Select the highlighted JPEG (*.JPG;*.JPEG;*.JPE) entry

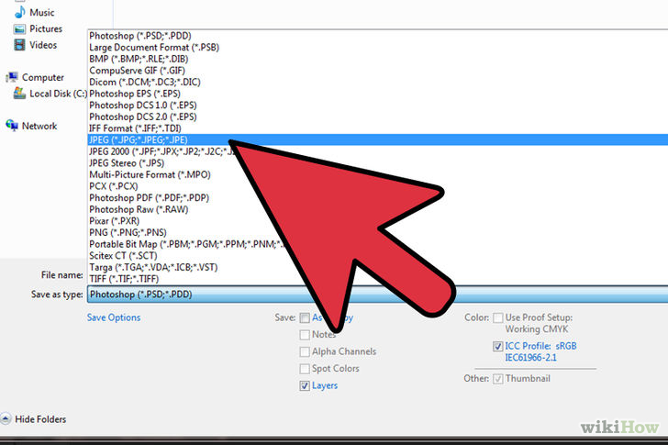[x=377, y=139]
